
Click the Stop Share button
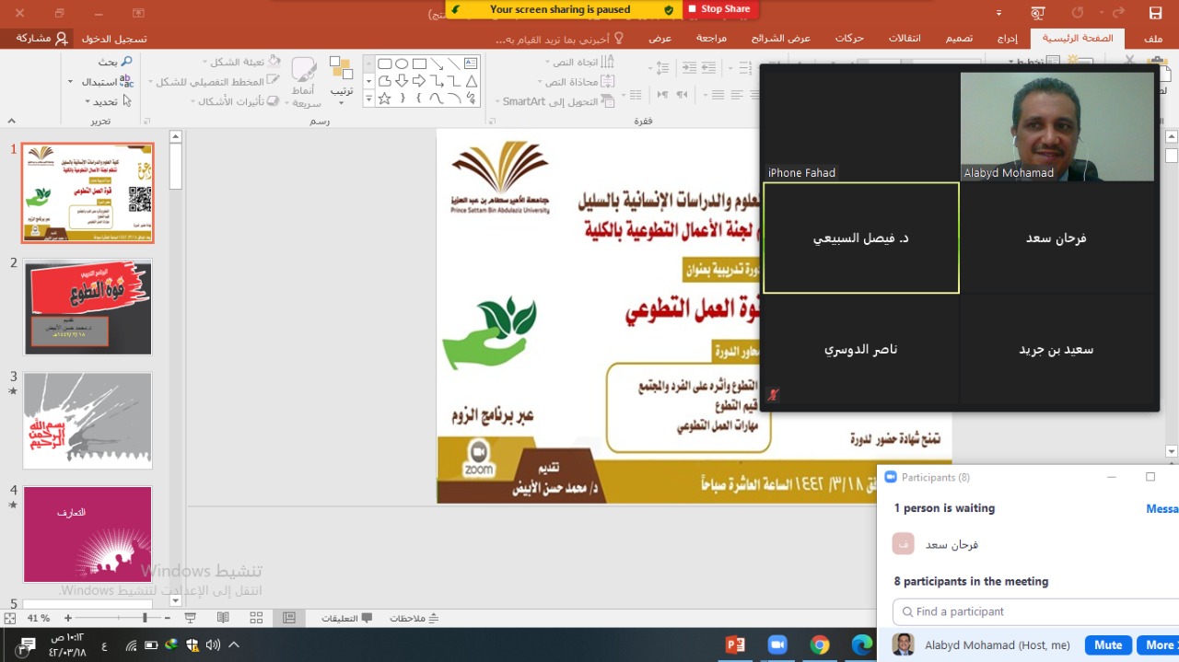[x=718, y=9]
